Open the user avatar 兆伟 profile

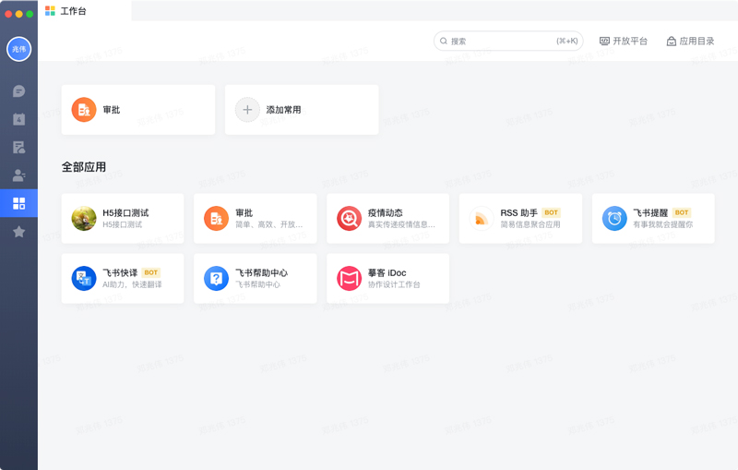(18, 49)
